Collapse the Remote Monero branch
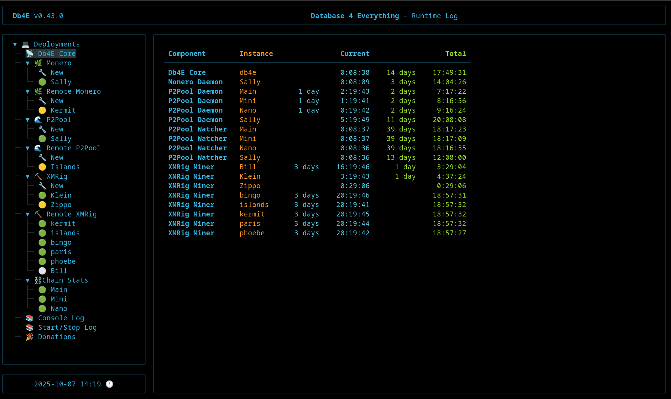Viewport: 671px width, 399px height. (x=28, y=91)
